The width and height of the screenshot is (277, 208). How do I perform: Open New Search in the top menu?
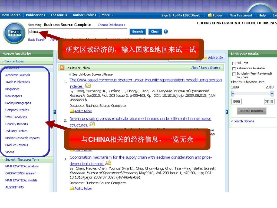pyautogui.click(x=11, y=15)
